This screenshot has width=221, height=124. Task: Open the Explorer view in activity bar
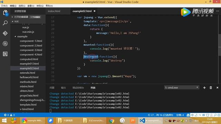5,13
